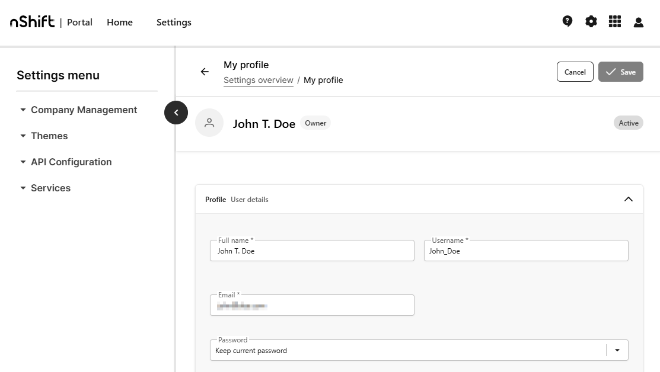Click the settings gear icon

click(591, 21)
